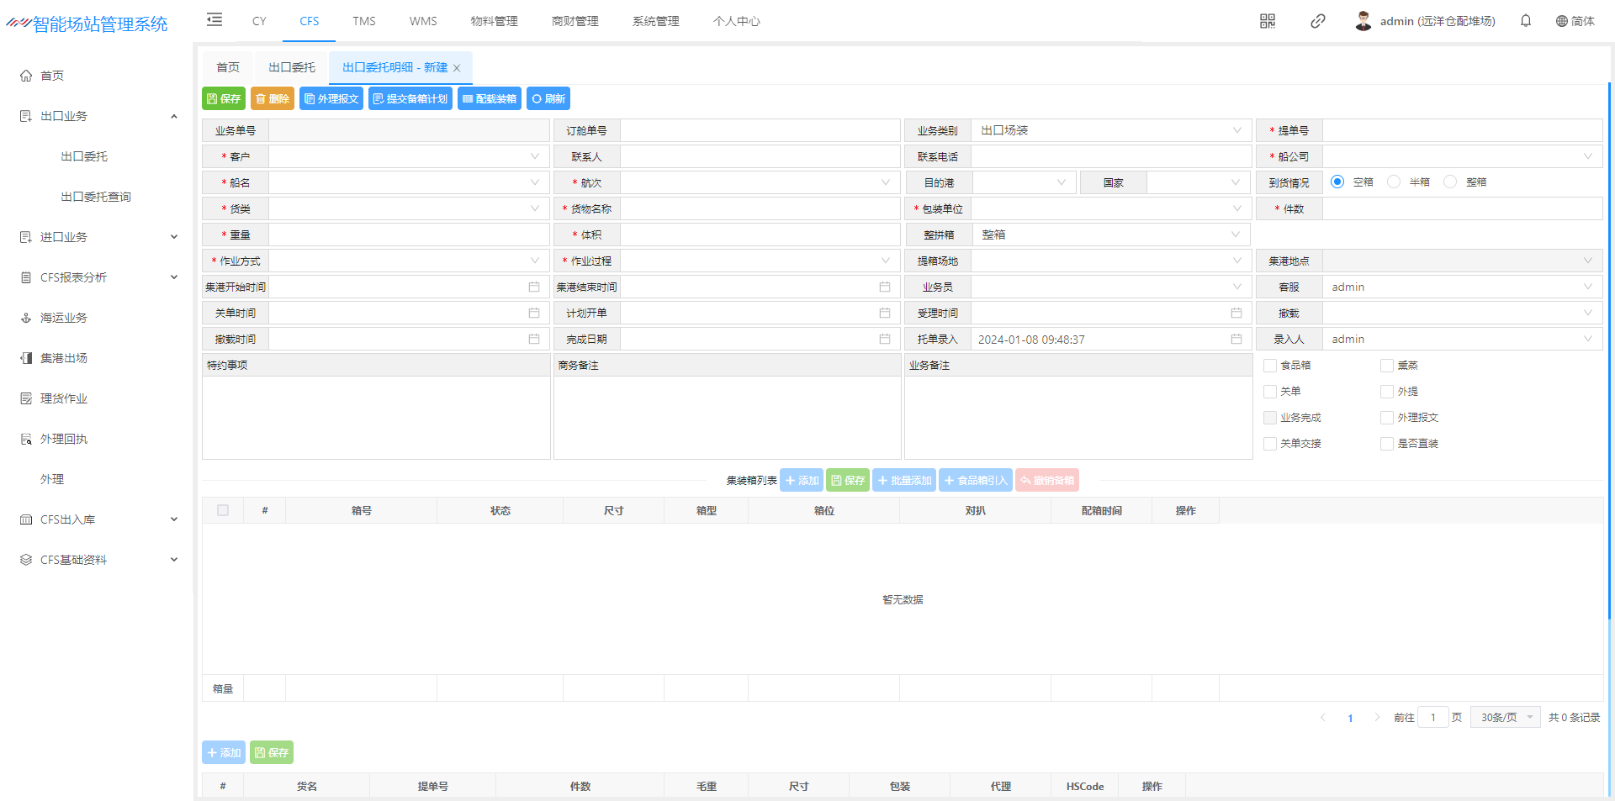Screen dimensions: 1615x801
Task: Click the globe language icon
Action: 1561,21
